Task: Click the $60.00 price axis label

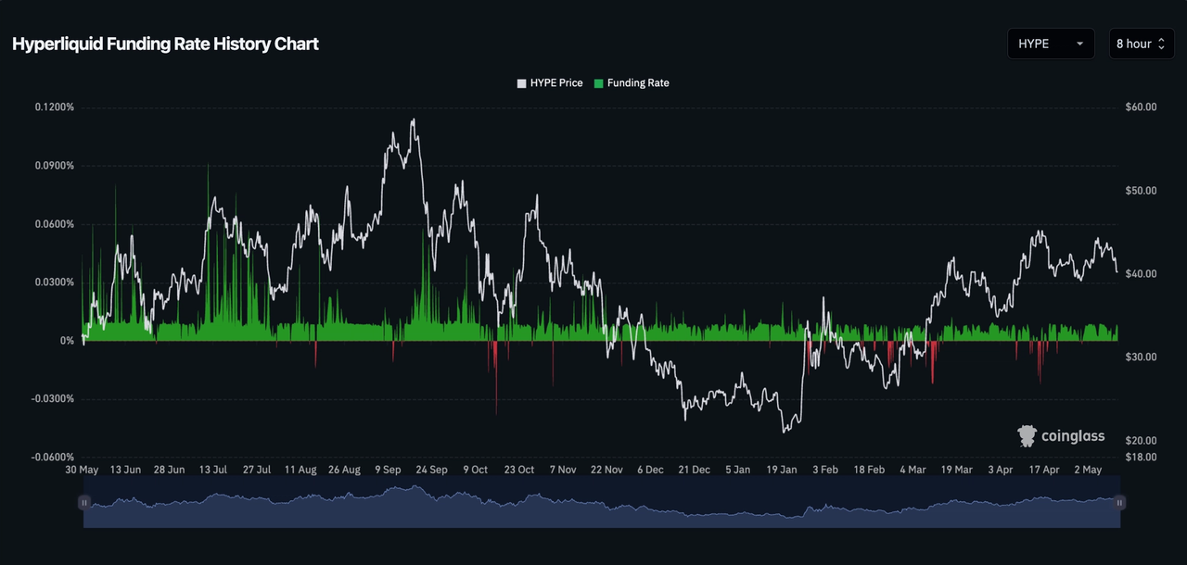Action: (x=1140, y=107)
